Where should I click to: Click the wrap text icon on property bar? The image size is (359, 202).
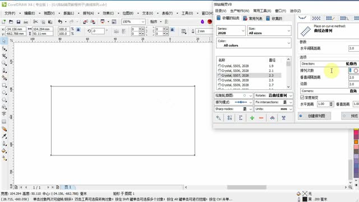[183, 31]
